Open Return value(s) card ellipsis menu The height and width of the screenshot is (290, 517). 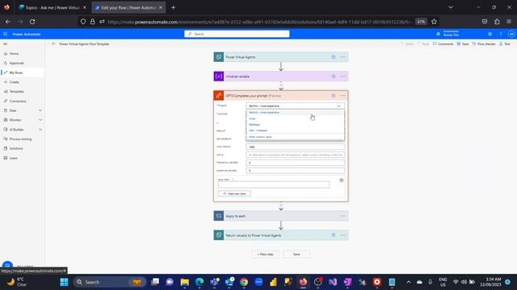click(x=343, y=235)
